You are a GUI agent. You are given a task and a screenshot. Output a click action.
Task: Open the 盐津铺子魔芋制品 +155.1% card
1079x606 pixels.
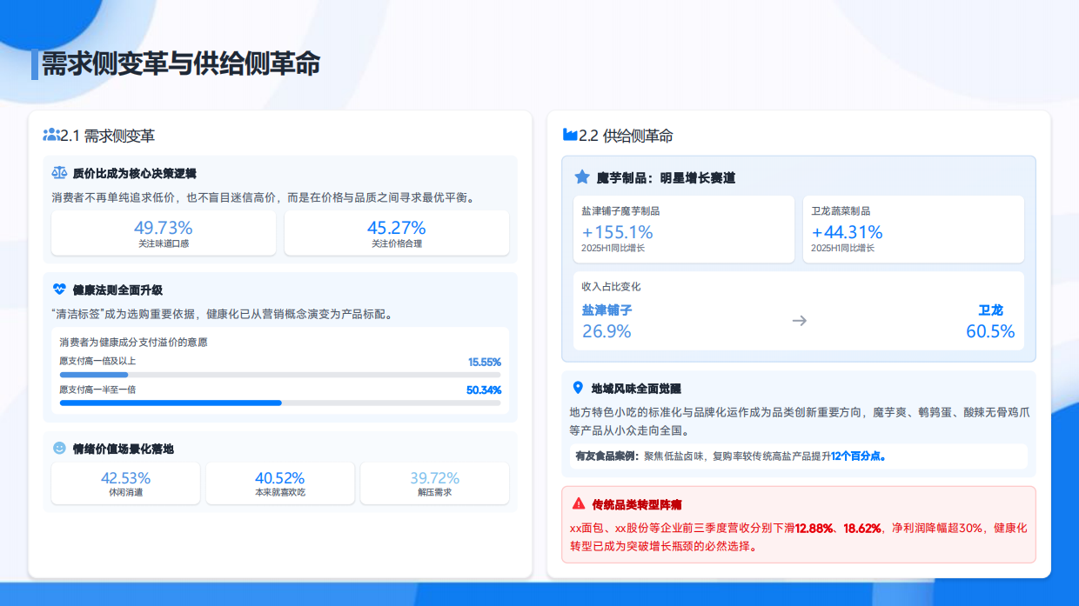pos(684,229)
